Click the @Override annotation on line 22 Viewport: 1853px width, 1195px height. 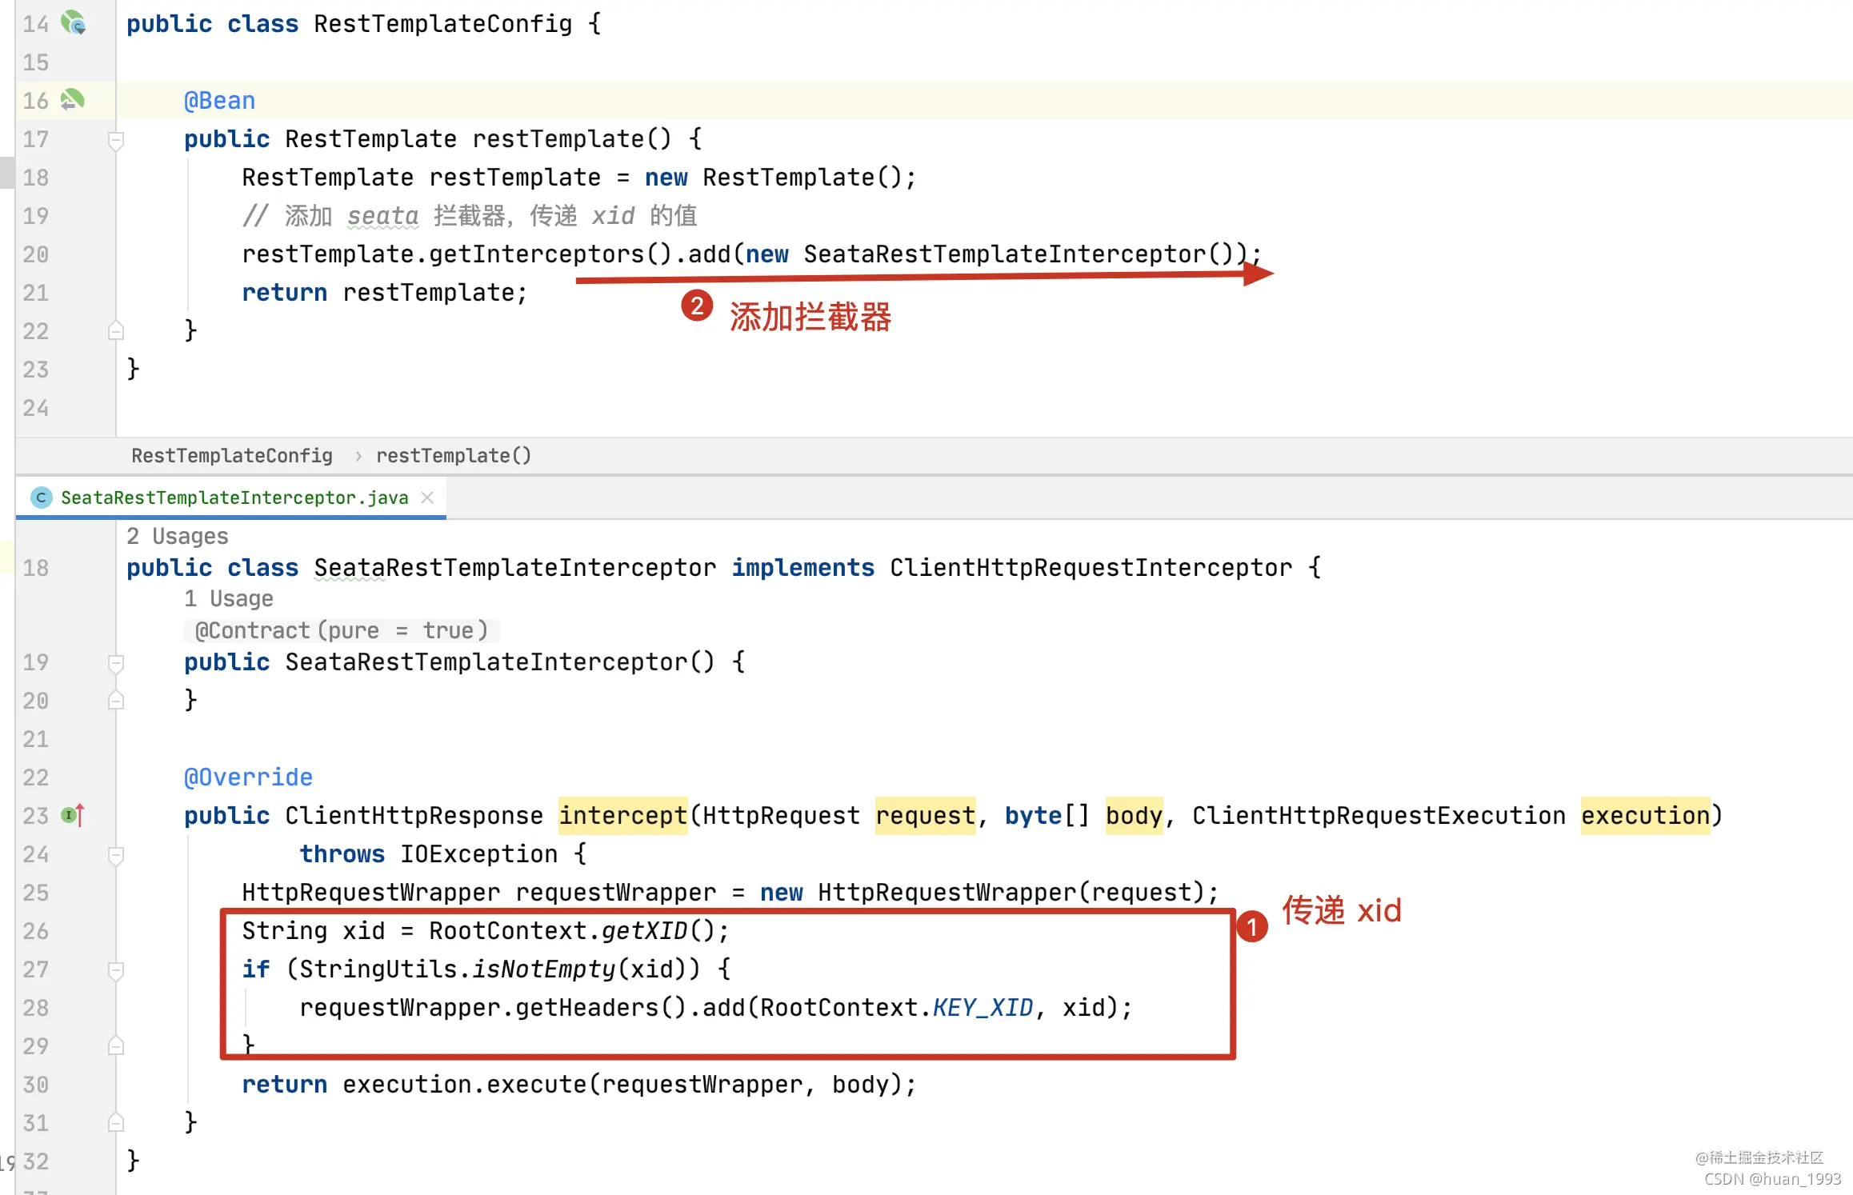pyautogui.click(x=249, y=777)
